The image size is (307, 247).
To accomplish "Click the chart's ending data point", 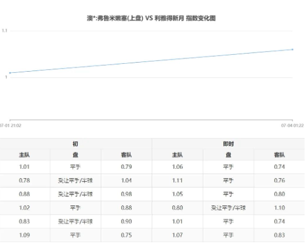I will (x=293, y=49).
